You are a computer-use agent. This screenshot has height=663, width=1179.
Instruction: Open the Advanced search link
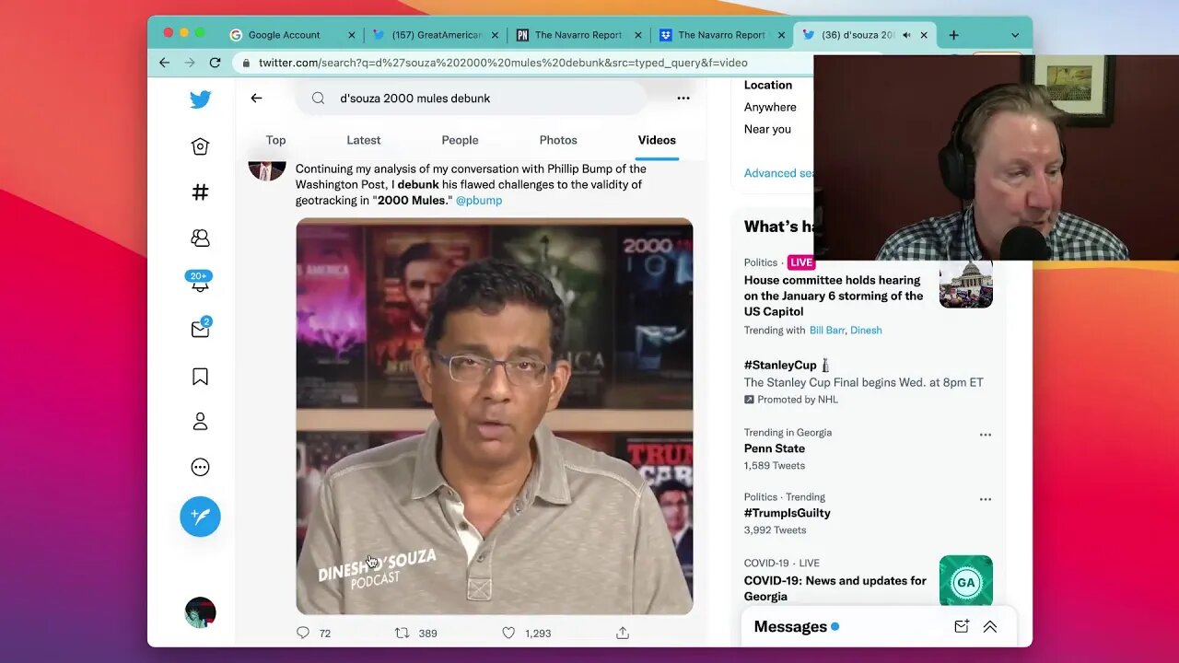(x=778, y=173)
